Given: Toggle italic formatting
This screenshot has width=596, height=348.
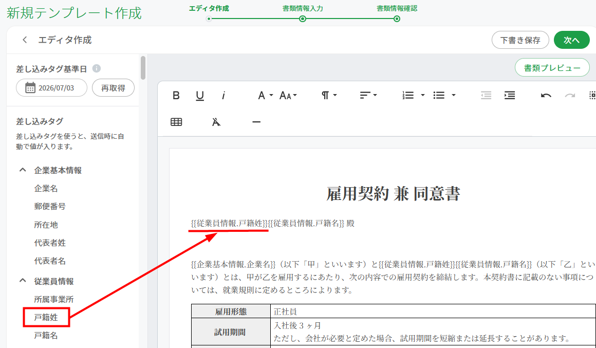Looking at the screenshot, I should click(223, 96).
